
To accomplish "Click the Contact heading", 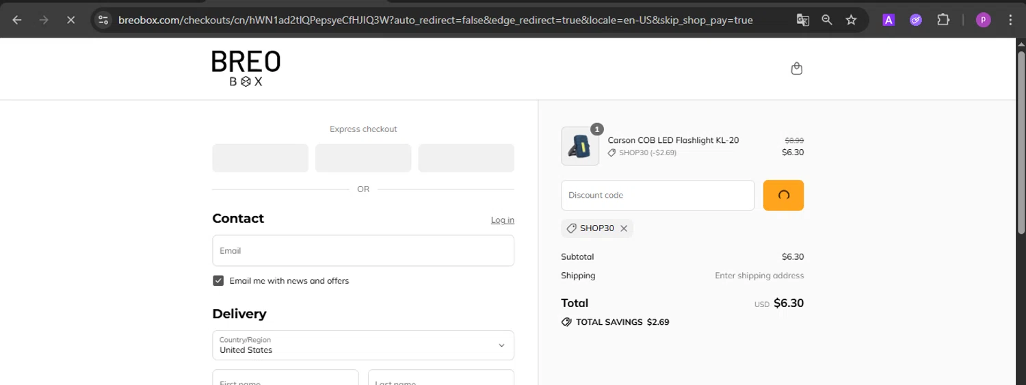I will 238,219.
